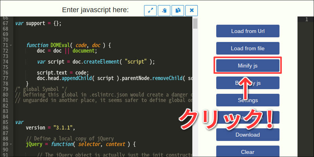This screenshot has width=314, height=157.
Task: Click the 'doc = doc || document;' line
Action: (67, 51)
